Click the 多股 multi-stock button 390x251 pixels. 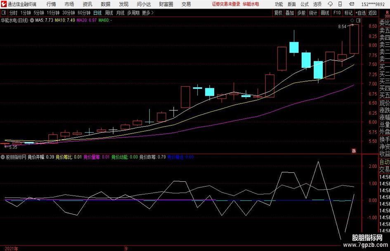coord(301,13)
